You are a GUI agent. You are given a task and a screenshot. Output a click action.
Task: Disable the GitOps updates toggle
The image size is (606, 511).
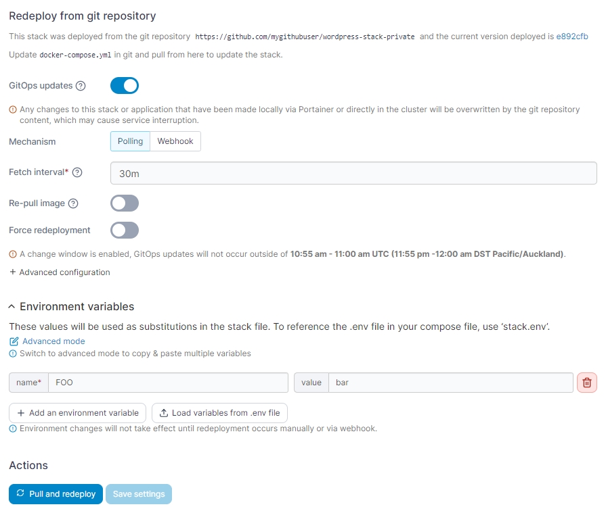tap(125, 85)
